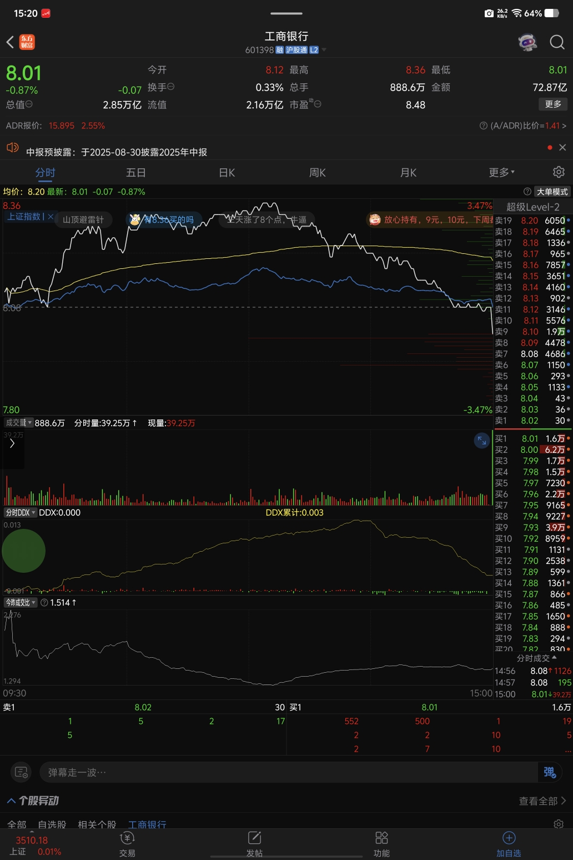Image resolution: width=573 pixels, height=860 pixels.
Task: Show help for 大单模式 question icon
Action: tap(527, 192)
